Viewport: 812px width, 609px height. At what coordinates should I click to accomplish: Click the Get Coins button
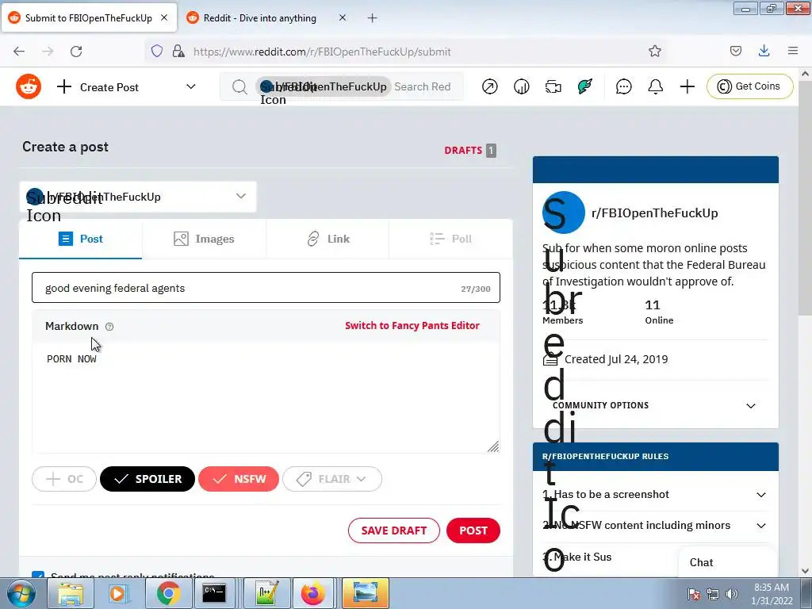[749, 86]
